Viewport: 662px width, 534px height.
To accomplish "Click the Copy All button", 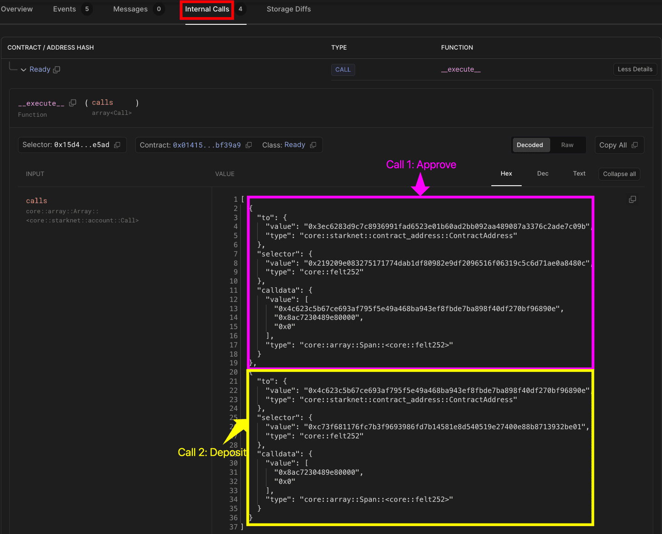I will 619,145.
